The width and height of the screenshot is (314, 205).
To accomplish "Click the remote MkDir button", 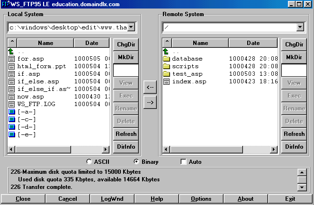I will coord(294,57).
